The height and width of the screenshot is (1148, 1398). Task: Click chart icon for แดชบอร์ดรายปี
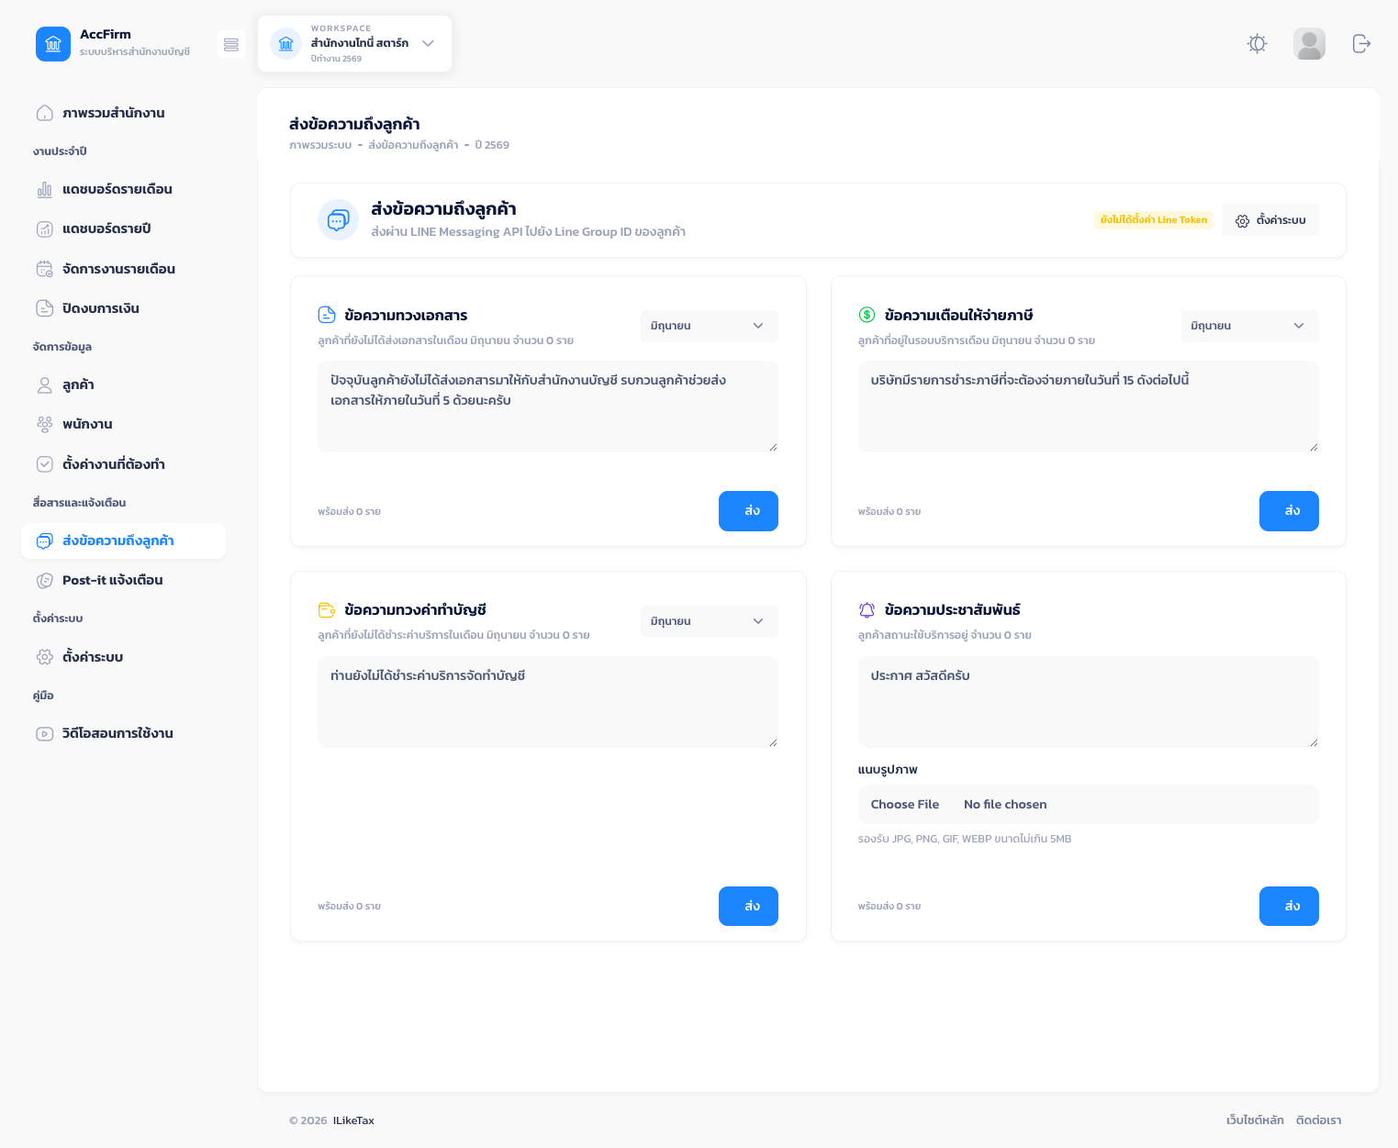pyautogui.click(x=44, y=228)
